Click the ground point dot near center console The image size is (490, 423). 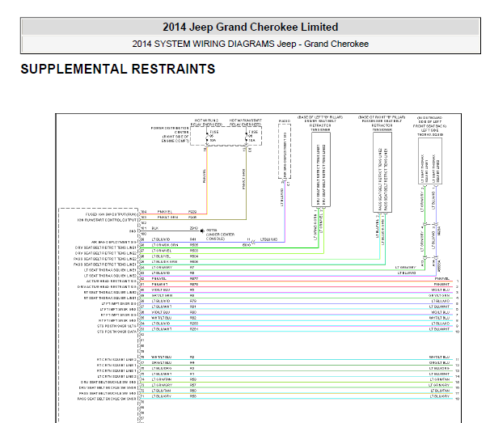coord(202,231)
